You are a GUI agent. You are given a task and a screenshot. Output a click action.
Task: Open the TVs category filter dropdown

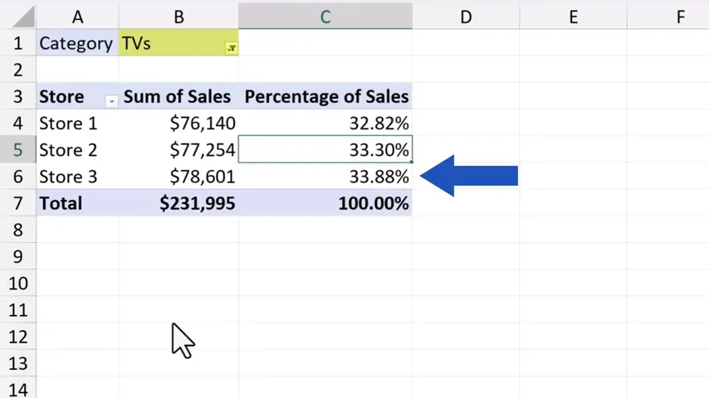232,48
